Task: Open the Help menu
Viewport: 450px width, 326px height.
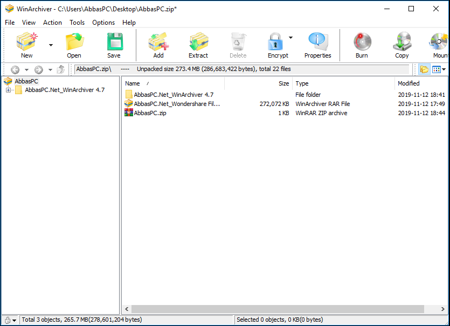Action: [x=129, y=23]
